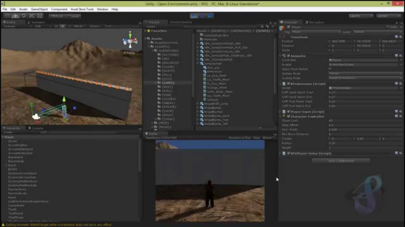Click the Scene view orientation gizmo
This screenshot has height=227, width=405.
130,41
